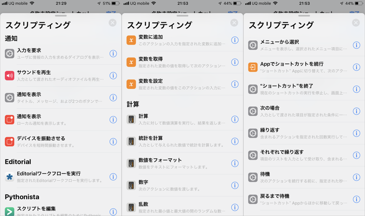Image resolution: width=365 pixels, height=216 pixels.
Task: Close the sheet listing 変数に追加
Action: [234, 22]
